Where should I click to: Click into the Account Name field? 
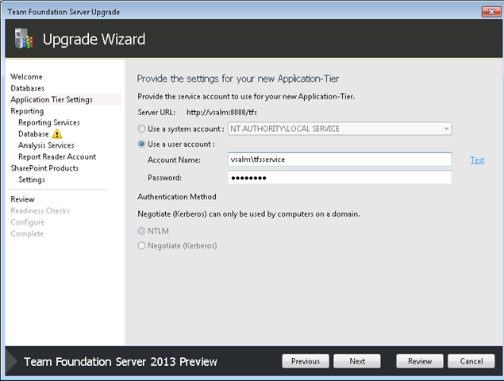click(340, 160)
